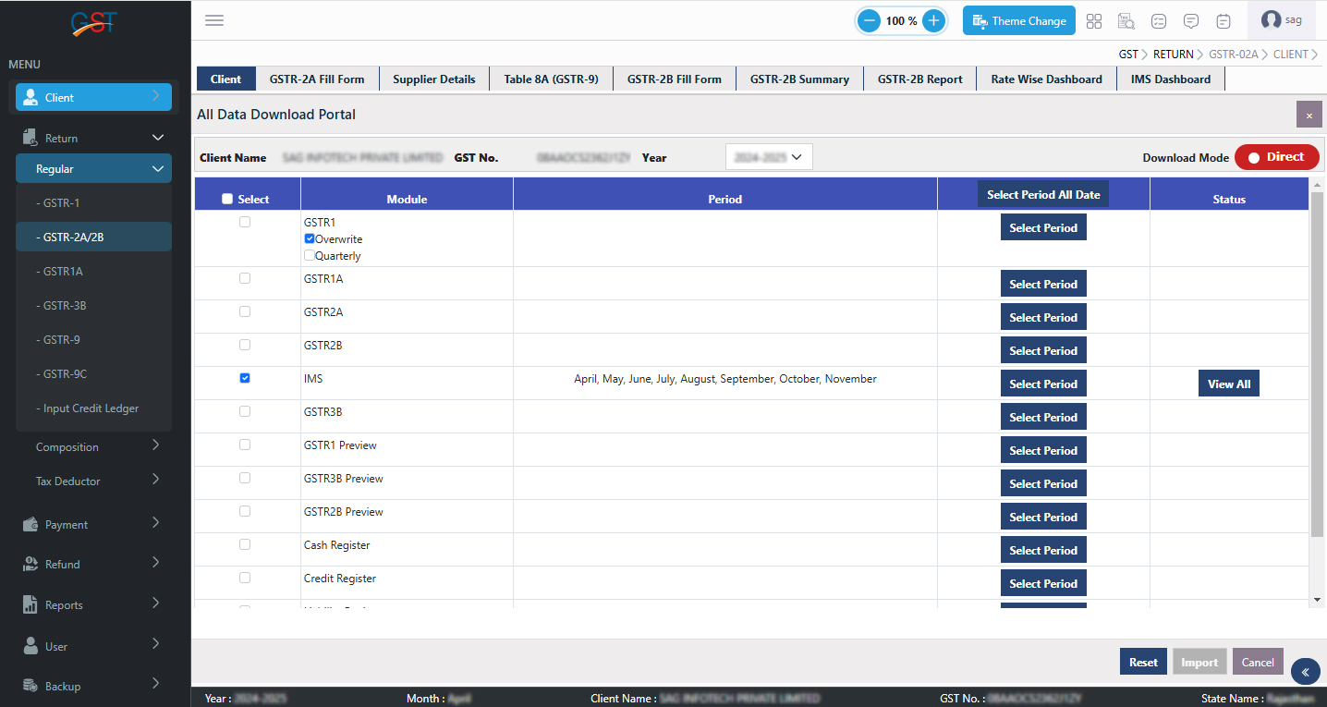Enable the Quarterly checkbox under GSTR1
Screen dimensions: 1327x707
[310, 256]
